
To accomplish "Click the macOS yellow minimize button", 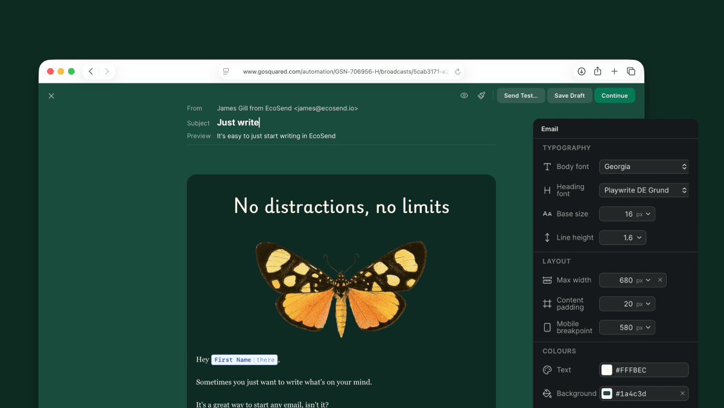I will (61, 71).
